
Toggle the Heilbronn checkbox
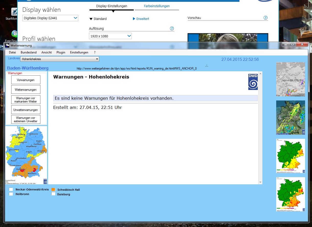[x=11, y=194]
